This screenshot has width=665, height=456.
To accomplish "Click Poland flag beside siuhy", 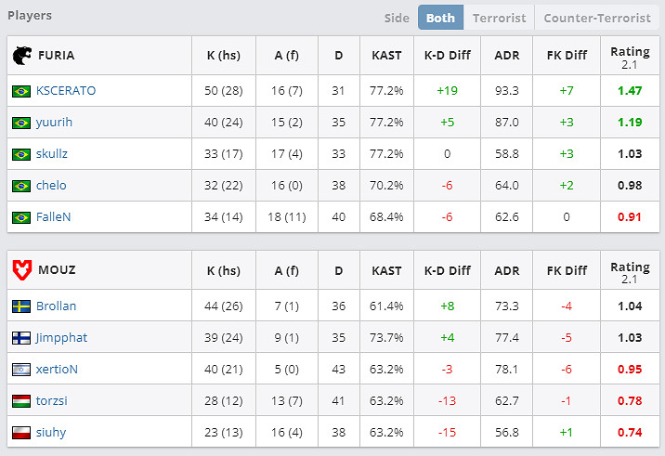I will 20,433.
